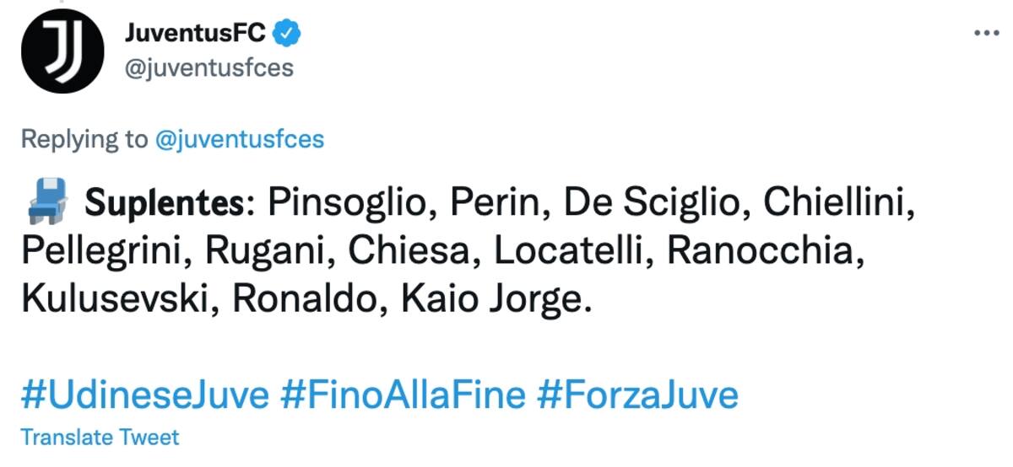Screen dimensions: 1013x467
Task: Open the three-dot more options menu
Action: [986, 32]
